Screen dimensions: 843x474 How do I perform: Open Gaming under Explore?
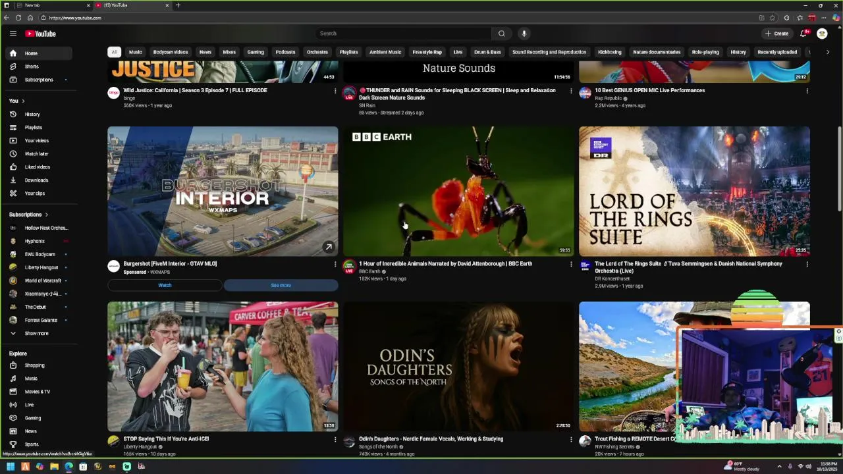pos(40,418)
